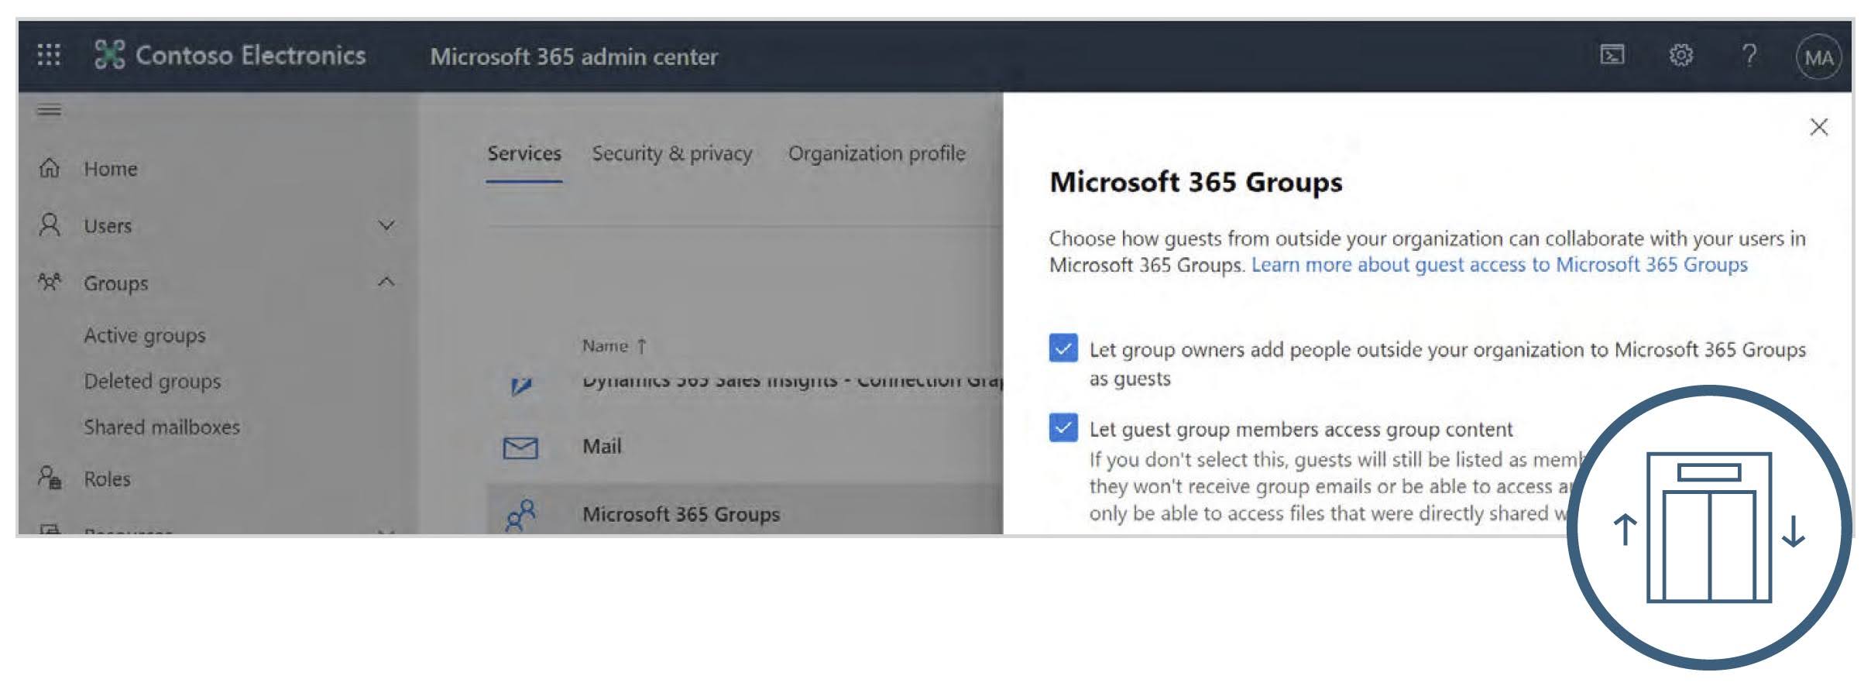
Task: Click the Dynamics 365 Sales Insights icon
Action: point(521,385)
